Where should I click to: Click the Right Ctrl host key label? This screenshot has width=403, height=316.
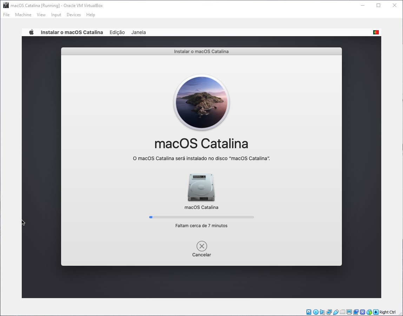[x=387, y=312]
